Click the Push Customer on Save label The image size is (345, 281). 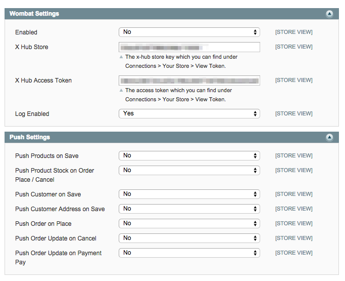point(48,194)
